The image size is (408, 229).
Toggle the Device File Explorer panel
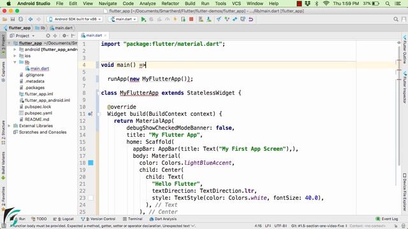405,191
